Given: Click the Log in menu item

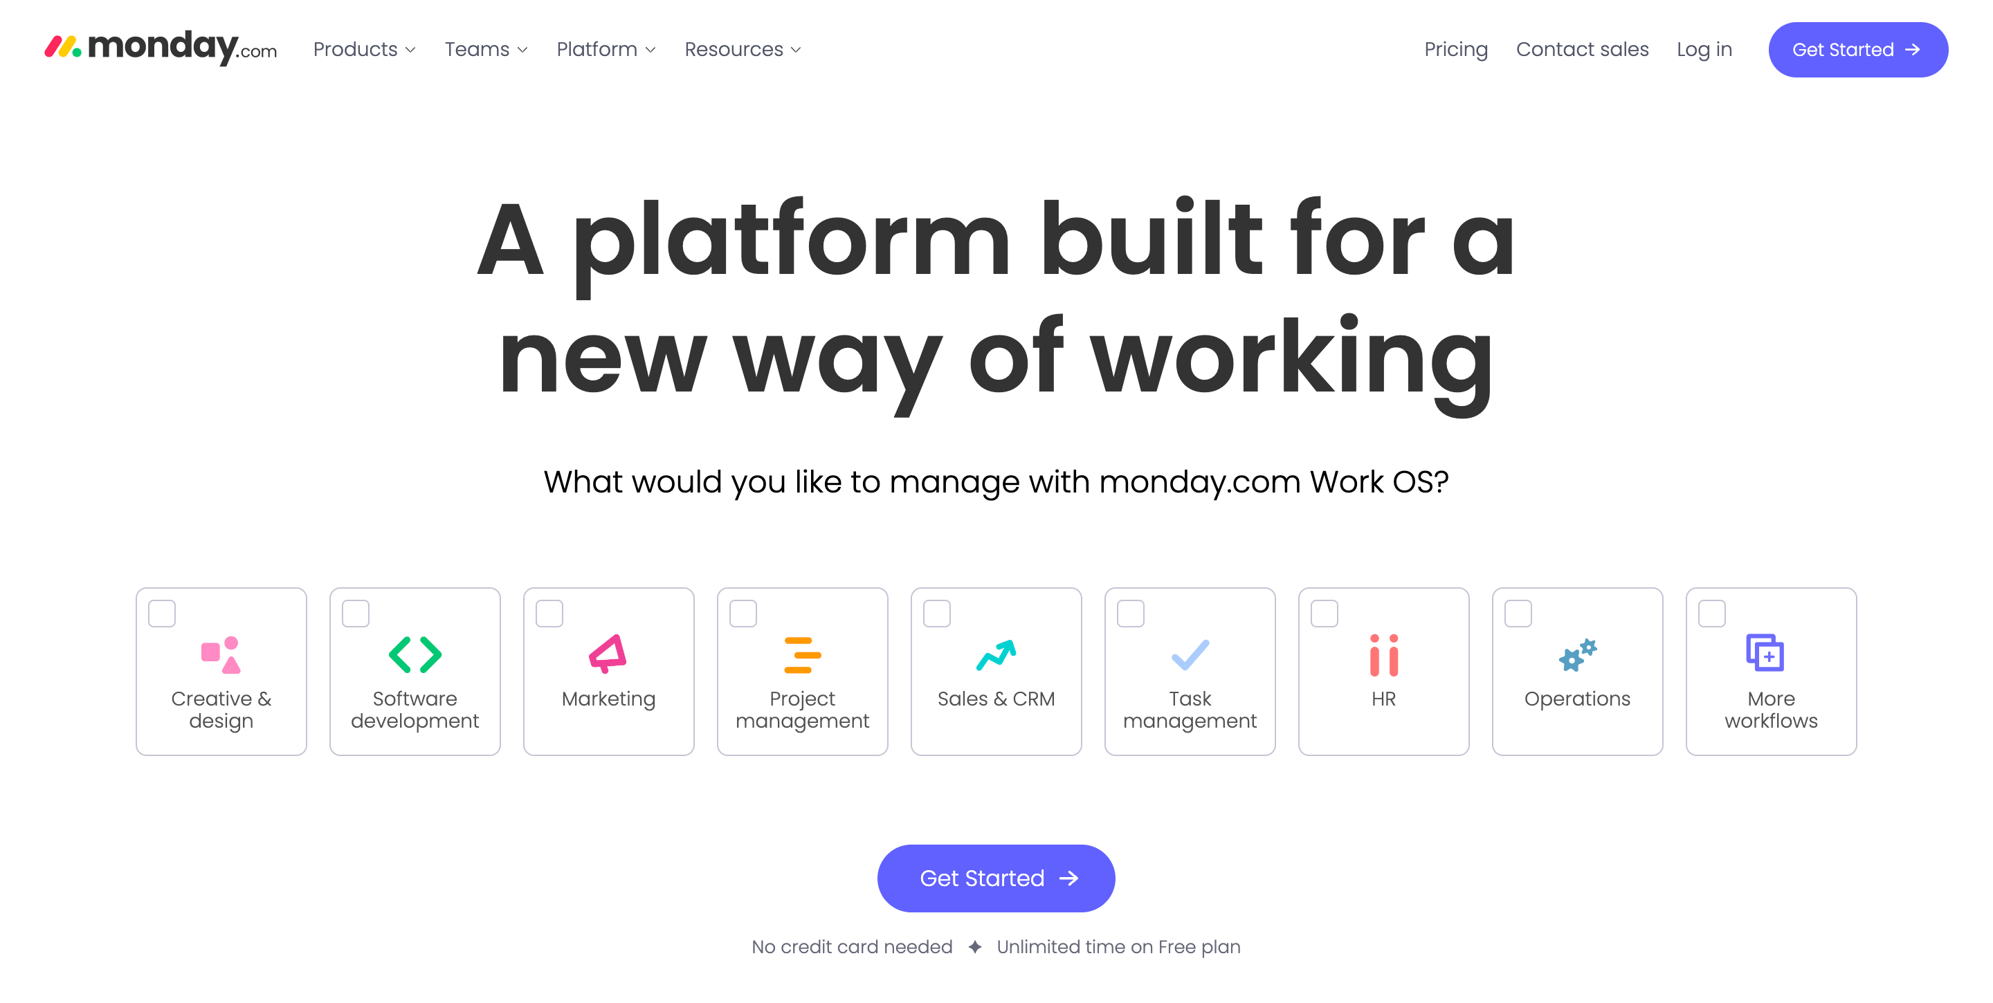Looking at the screenshot, I should click(1702, 50).
